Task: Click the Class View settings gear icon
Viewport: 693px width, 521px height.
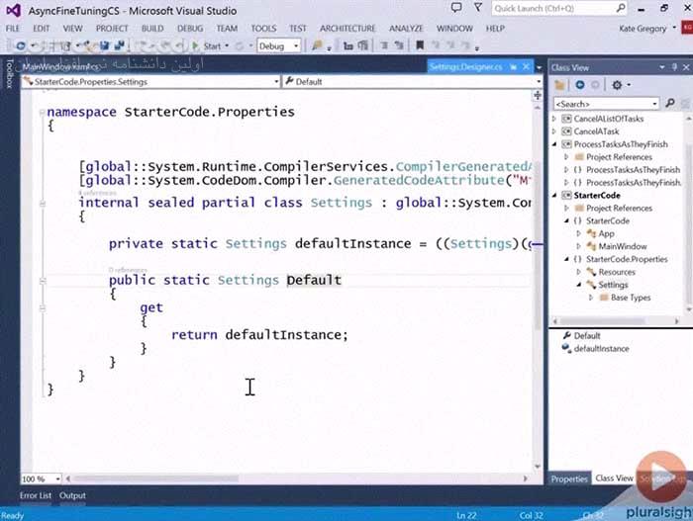Action: [x=617, y=85]
